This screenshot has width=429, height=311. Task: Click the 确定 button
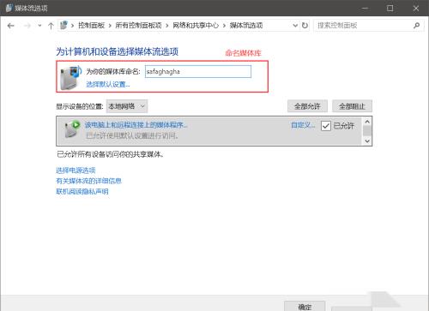coord(305,306)
